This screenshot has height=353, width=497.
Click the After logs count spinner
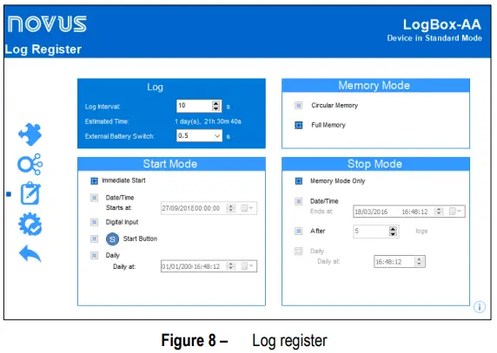393,232
